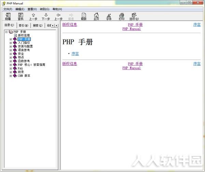Switch to the 索引(N) tab
Image resolution: width=205 pixels, height=172 pixels.
click(23, 26)
